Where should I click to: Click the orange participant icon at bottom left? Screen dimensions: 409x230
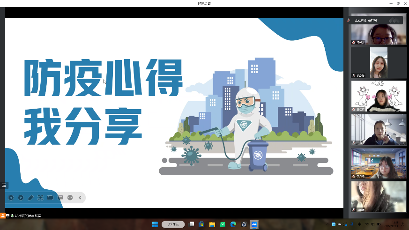(x=3, y=215)
